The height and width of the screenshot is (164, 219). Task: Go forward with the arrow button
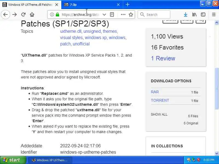pyautogui.click(x=15, y=14)
